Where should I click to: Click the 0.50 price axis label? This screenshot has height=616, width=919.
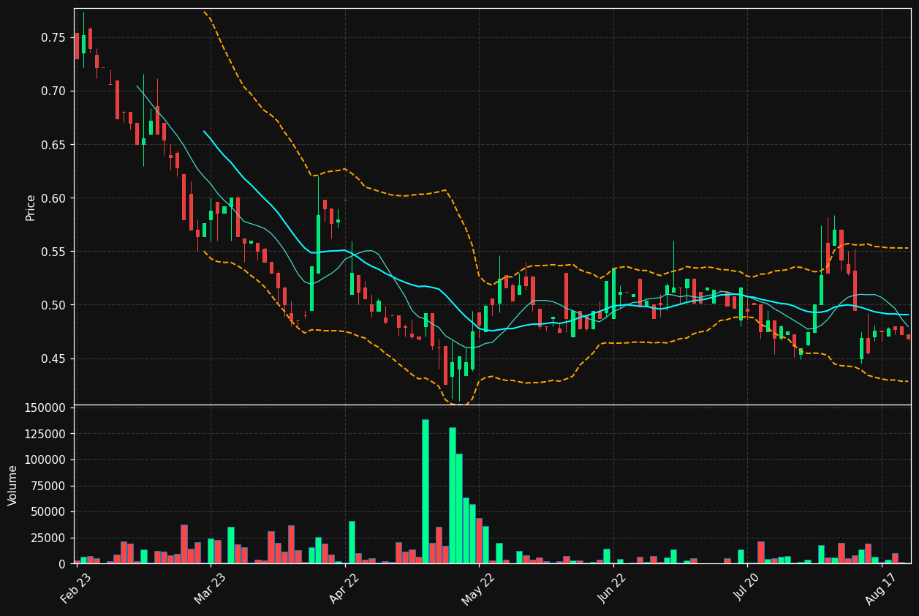pos(54,305)
